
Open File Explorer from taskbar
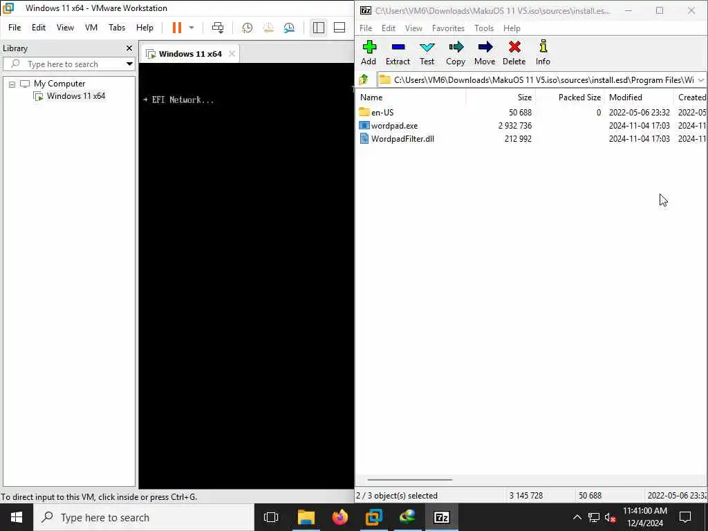point(306,517)
